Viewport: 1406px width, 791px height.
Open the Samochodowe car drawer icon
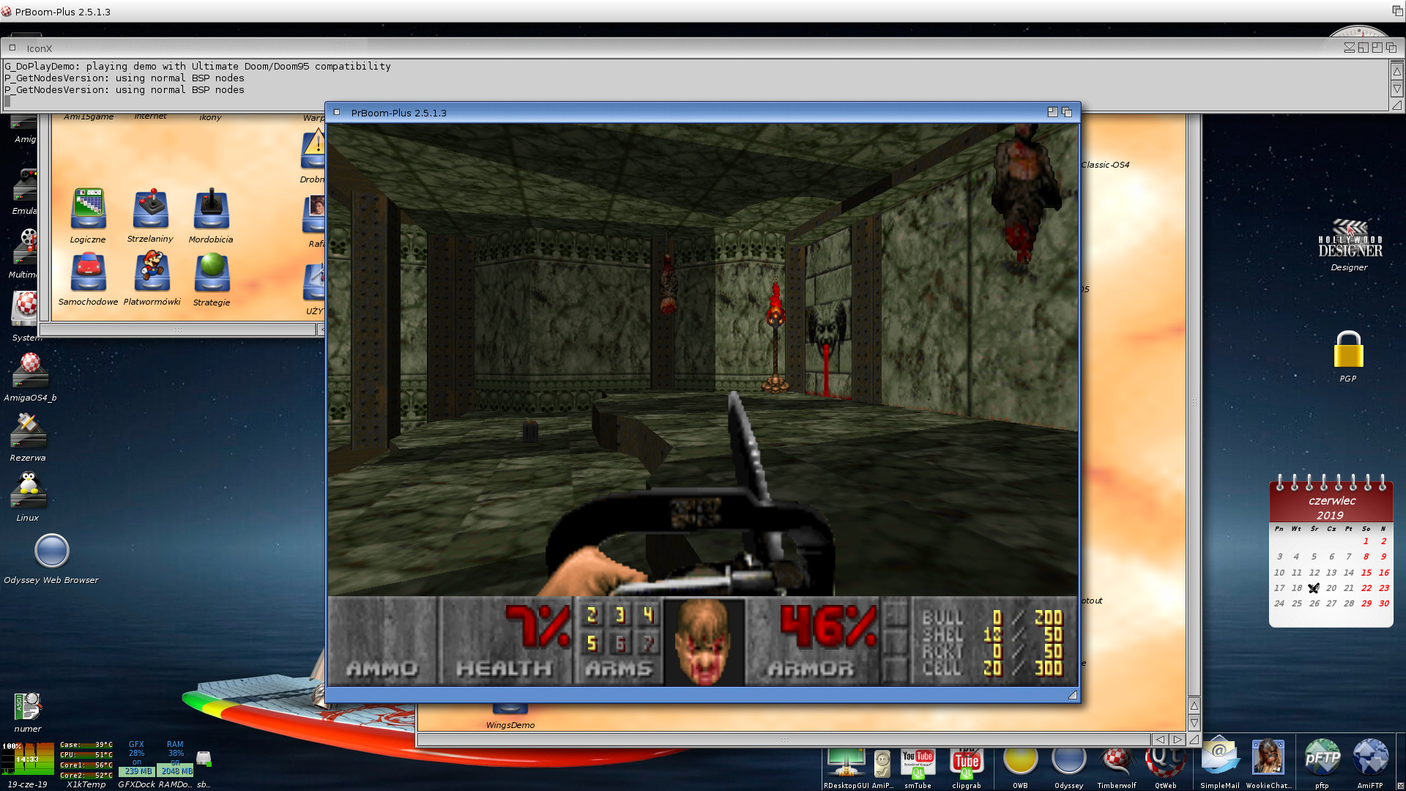(88, 272)
